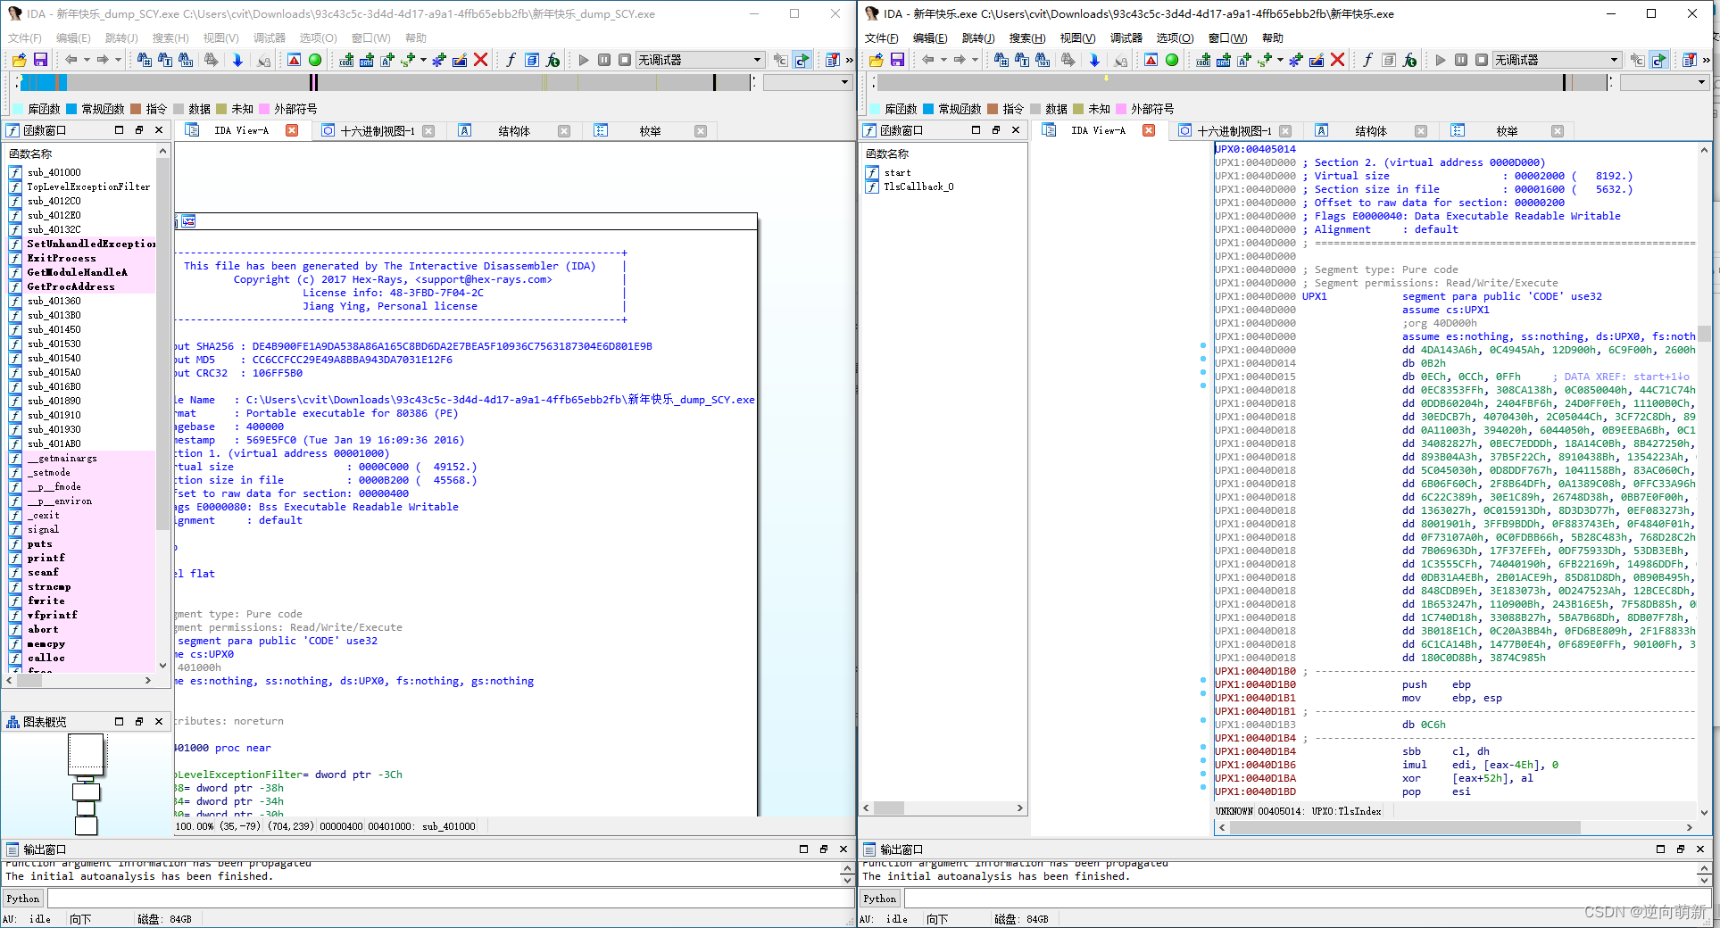Switch to 结构体 tab in right window
The width and height of the screenshot is (1720, 928).
tap(1370, 130)
